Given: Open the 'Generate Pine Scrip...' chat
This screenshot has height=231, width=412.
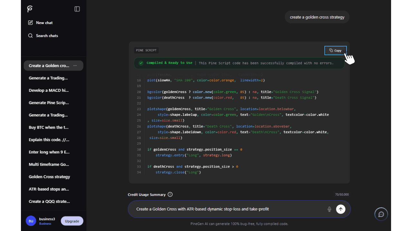Looking at the screenshot, I should pos(49,103).
